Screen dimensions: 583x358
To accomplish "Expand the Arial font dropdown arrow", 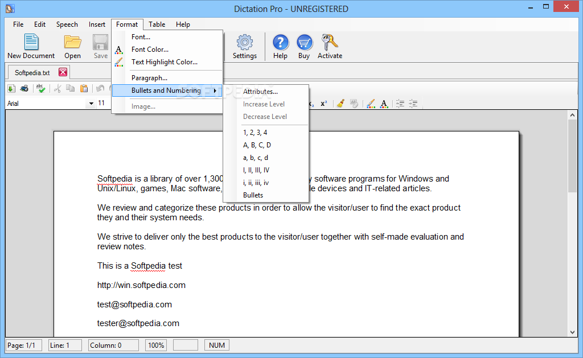I will 91,104.
